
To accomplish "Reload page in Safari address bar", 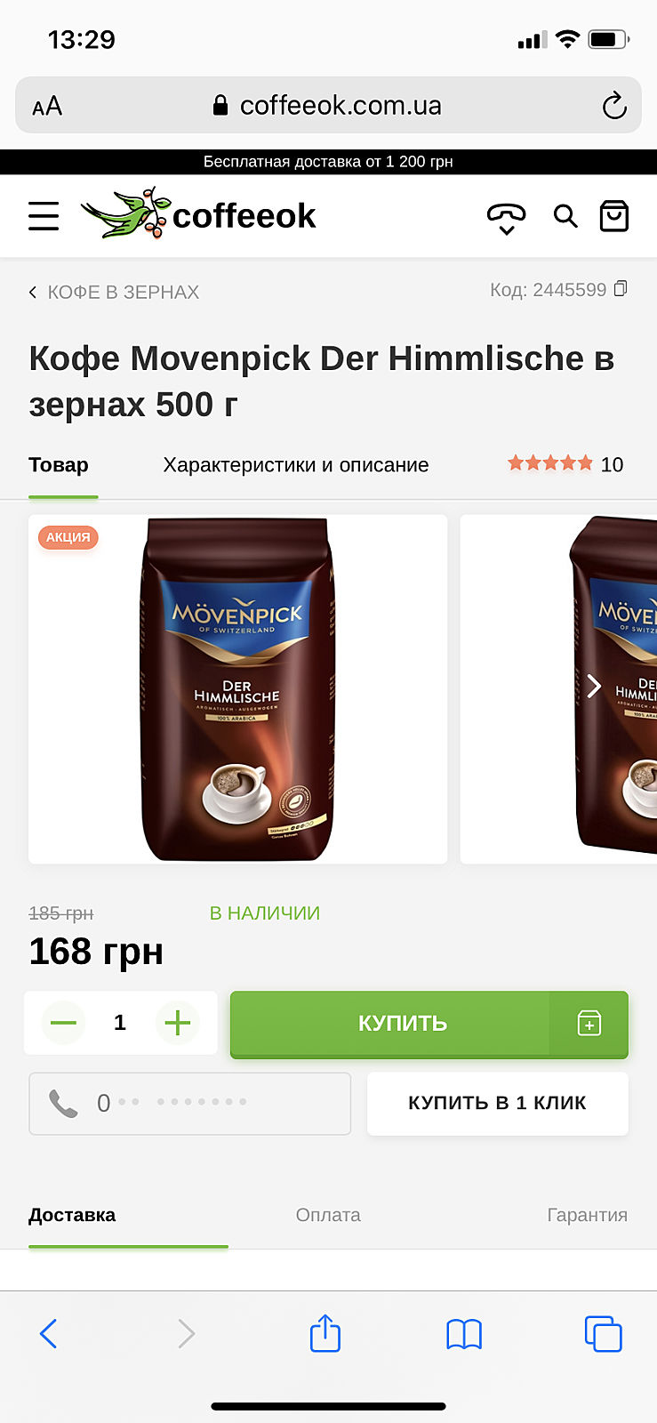I will coord(614,106).
